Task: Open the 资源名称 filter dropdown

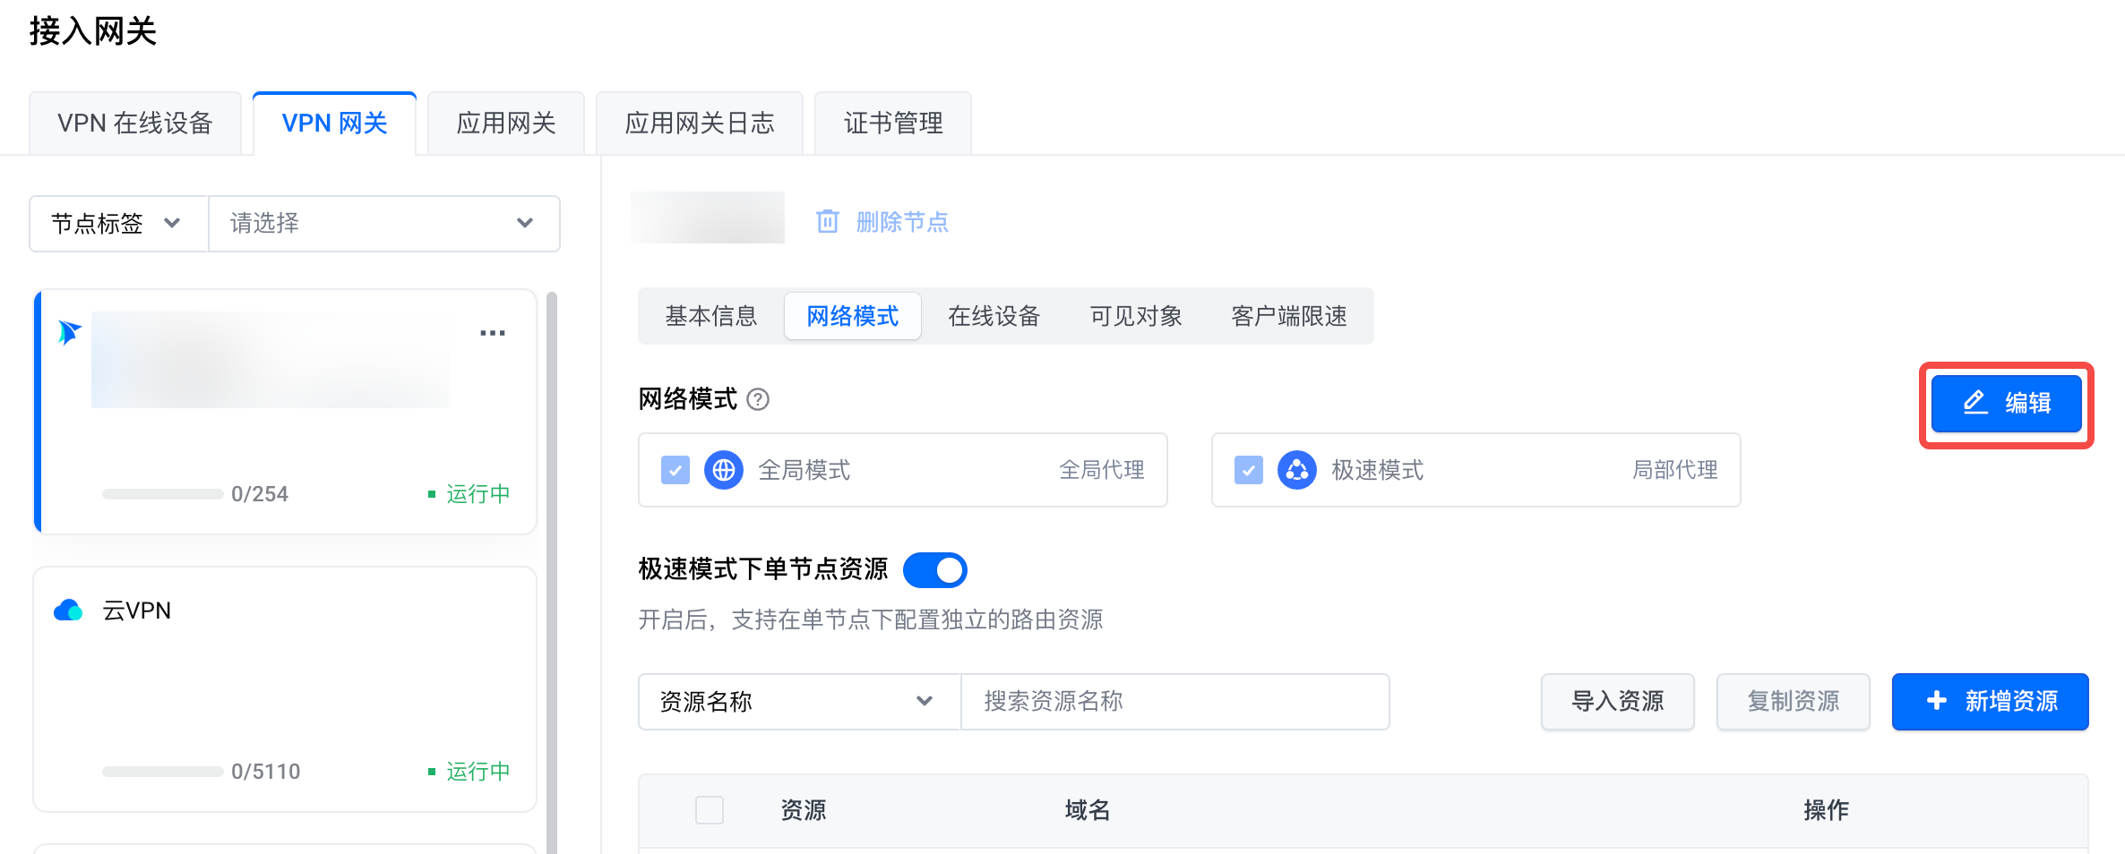Action: point(798,702)
